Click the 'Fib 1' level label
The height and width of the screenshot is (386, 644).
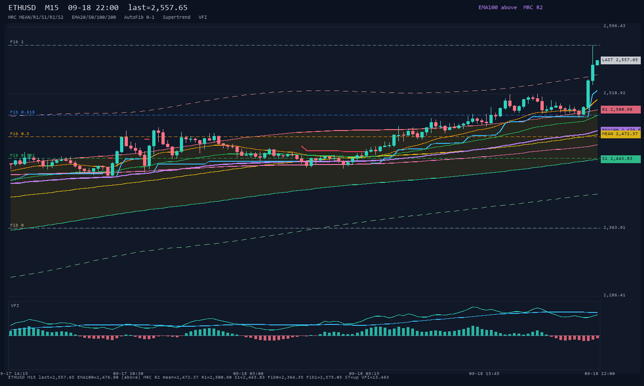17,42
